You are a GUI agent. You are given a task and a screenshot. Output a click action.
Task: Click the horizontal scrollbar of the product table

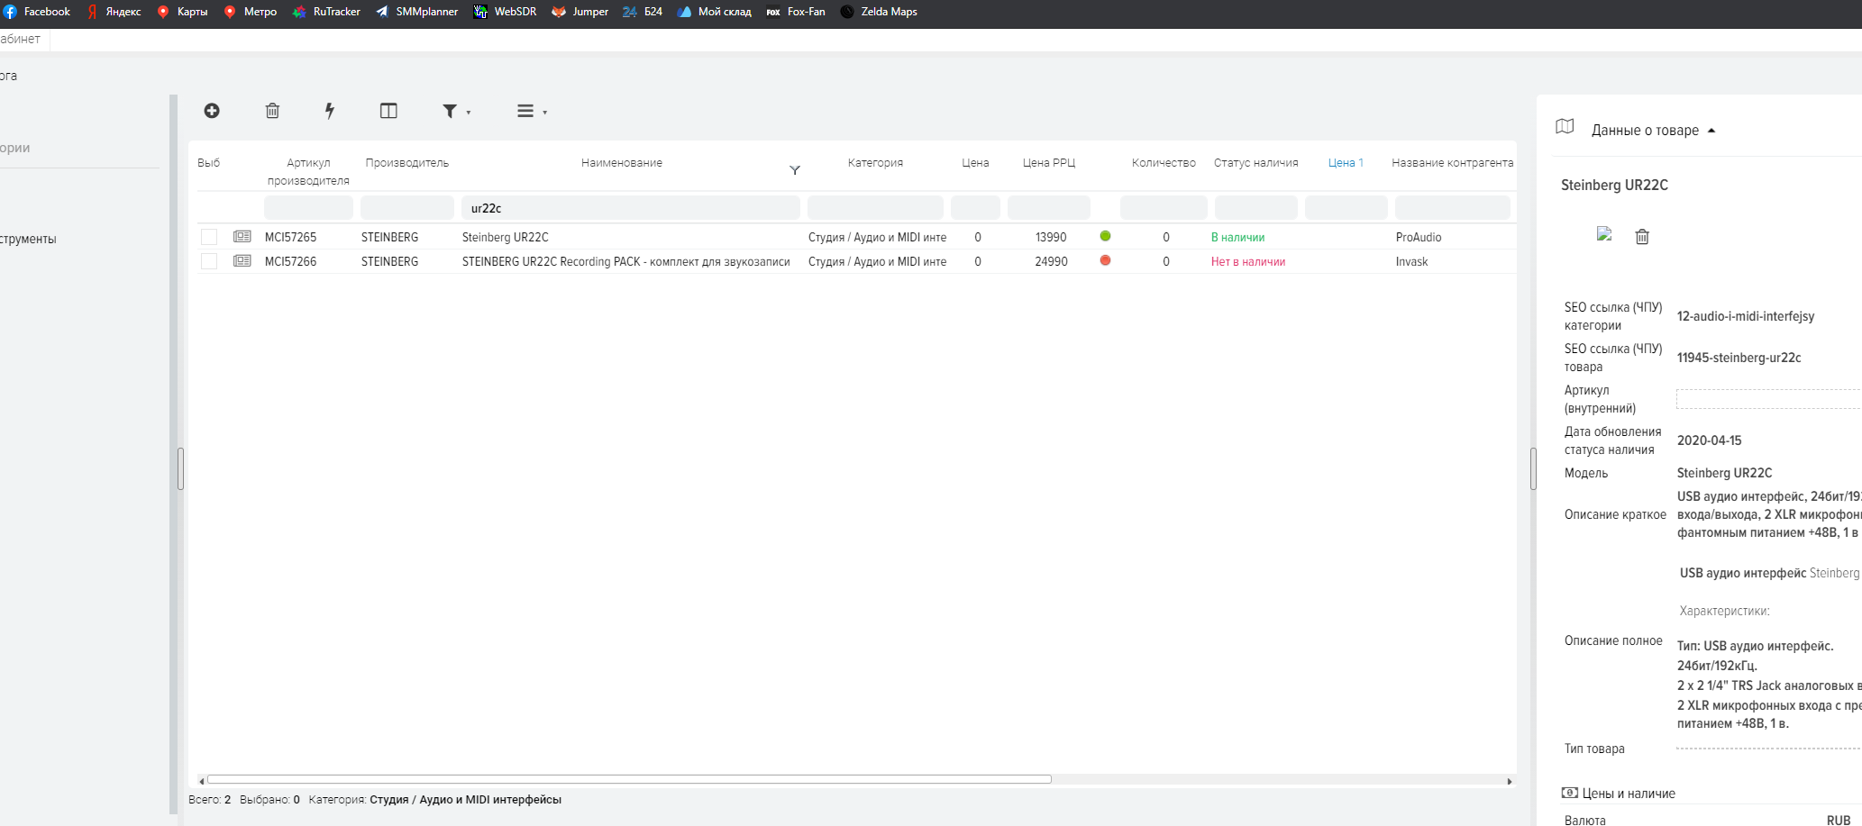pyautogui.click(x=629, y=779)
